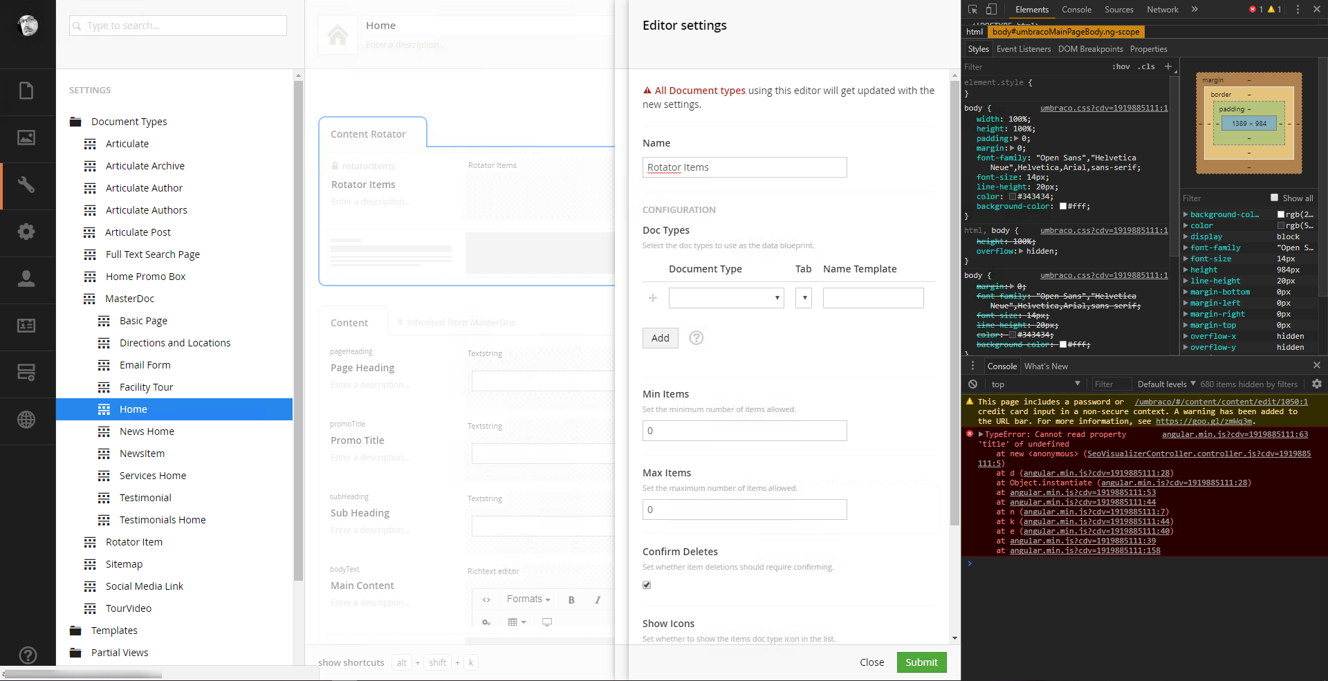Clear the console with the ban icon

point(973,384)
